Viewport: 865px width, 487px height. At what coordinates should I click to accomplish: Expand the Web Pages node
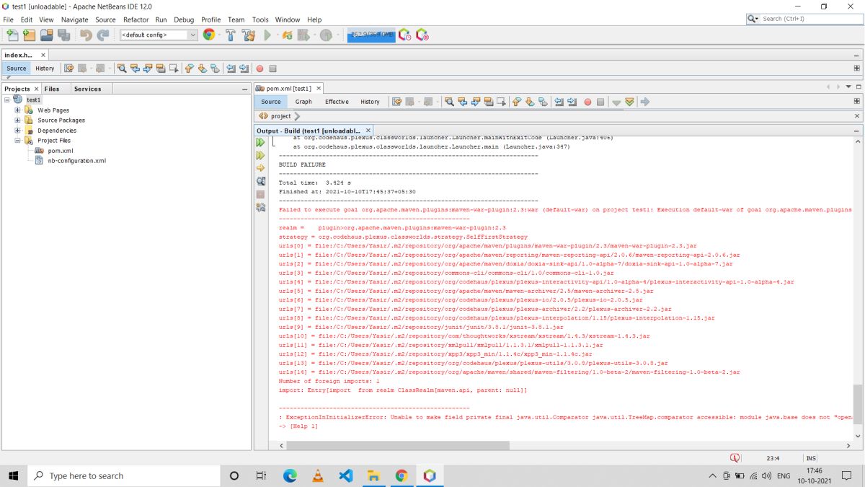[x=17, y=110]
